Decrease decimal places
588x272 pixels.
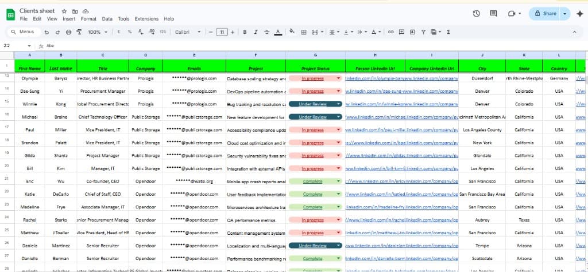pyautogui.click(x=141, y=32)
